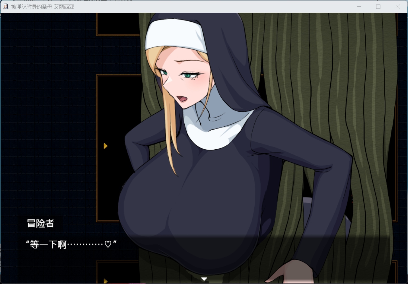Click the dialogue text “等一下啊…………♡”

pos(71,244)
